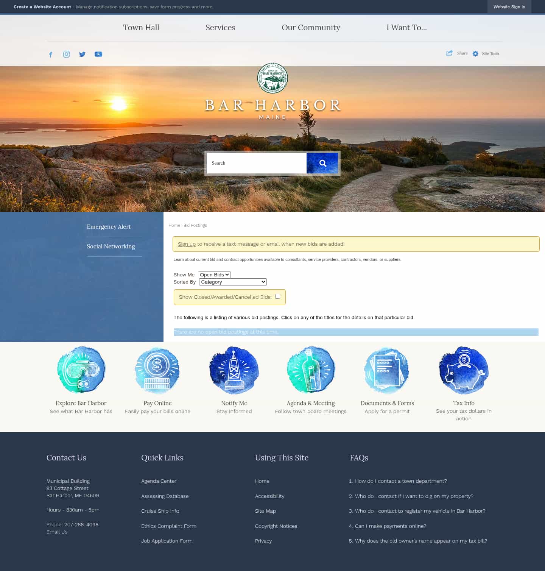This screenshot has height=571, width=545.
Task: Click the Share icon near Site Tools
Action: [450, 53]
